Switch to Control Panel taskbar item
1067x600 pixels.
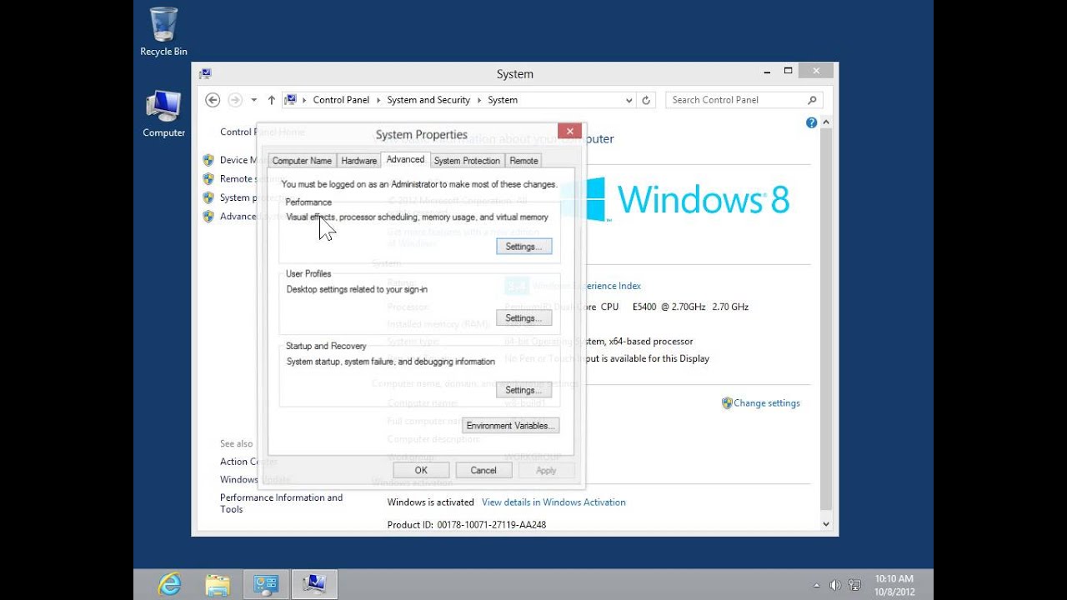266,584
